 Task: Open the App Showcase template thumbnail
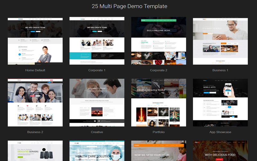[220, 103]
